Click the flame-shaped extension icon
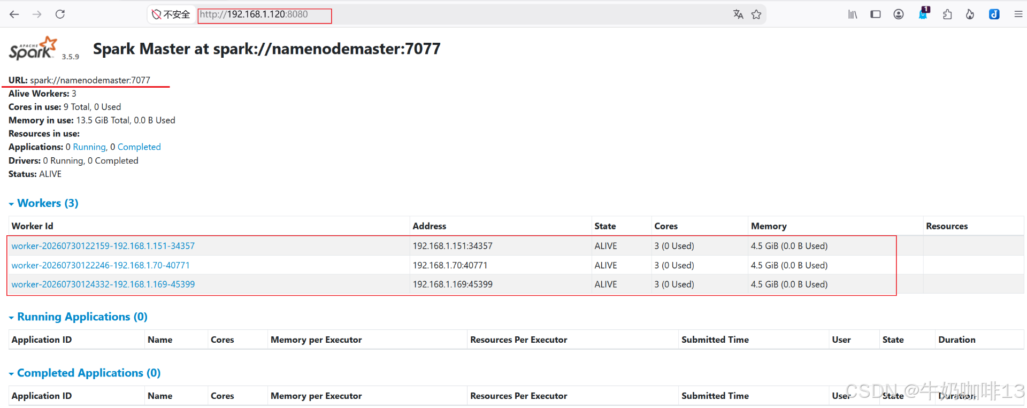The image size is (1027, 408). pos(970,14)
